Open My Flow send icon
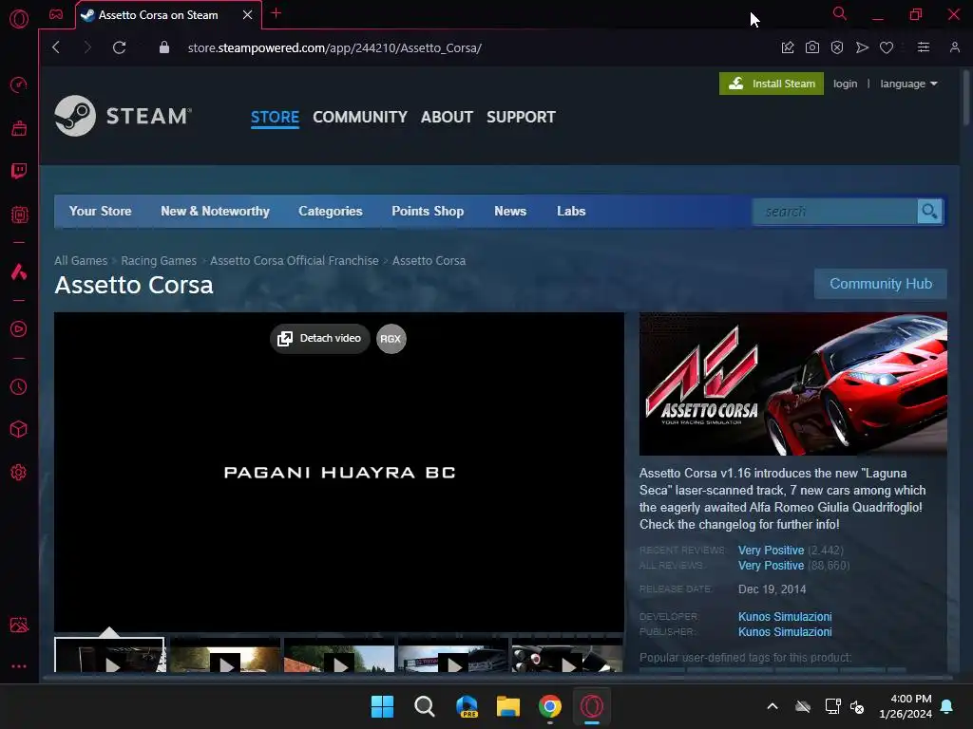This screenshot has width=973, height=729. (862, 47)
